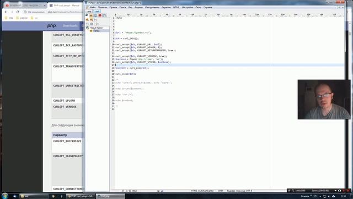The width and height of the screenshot is (353, 199).
Task: Open the Окно menu in PSPad
Action: 198,7
